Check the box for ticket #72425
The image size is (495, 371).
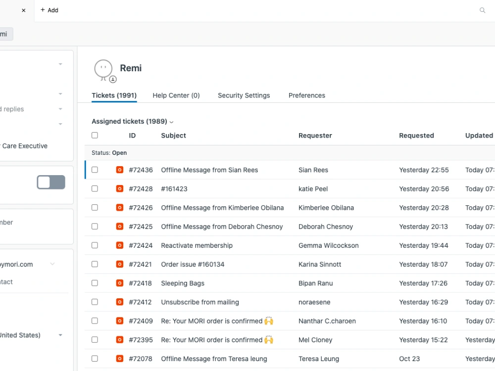point(95,227)
